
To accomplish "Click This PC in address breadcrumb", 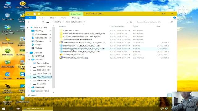I will click(x=57, y=22).
